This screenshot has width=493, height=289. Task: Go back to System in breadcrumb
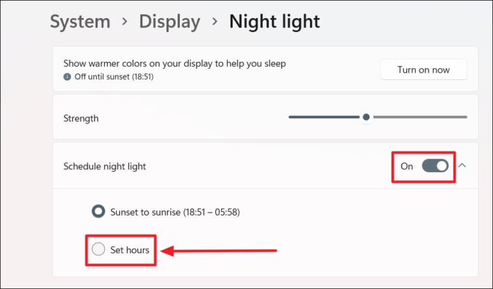tap(80, 21)
